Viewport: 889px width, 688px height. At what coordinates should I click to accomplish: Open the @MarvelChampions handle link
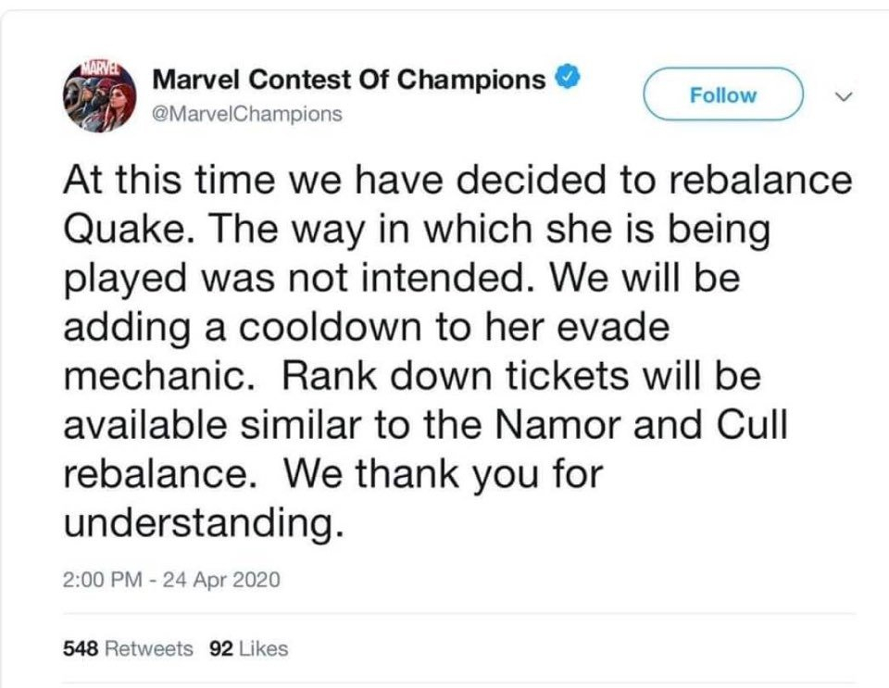click(247, 114)
